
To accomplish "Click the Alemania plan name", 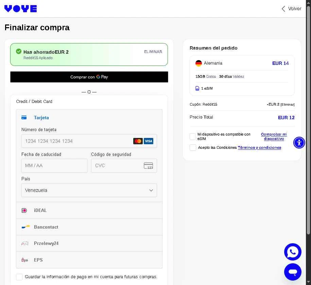I will 213,63.
